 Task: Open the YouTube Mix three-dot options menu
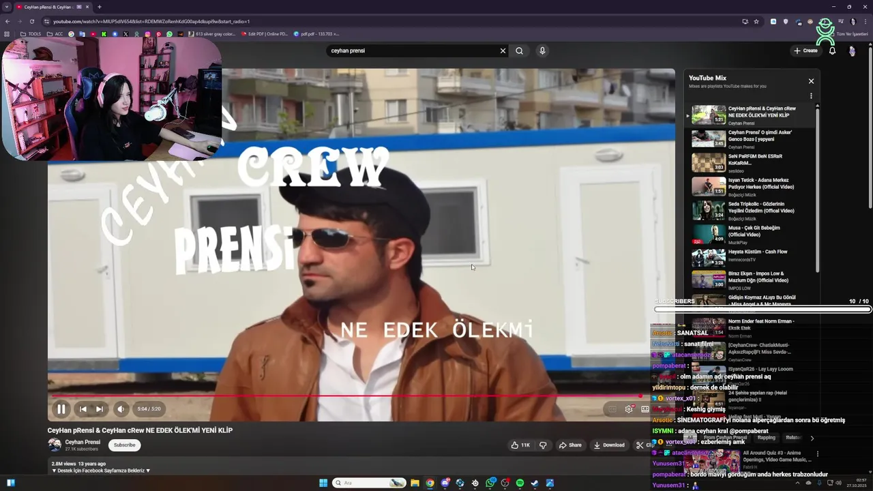[811, 97]
